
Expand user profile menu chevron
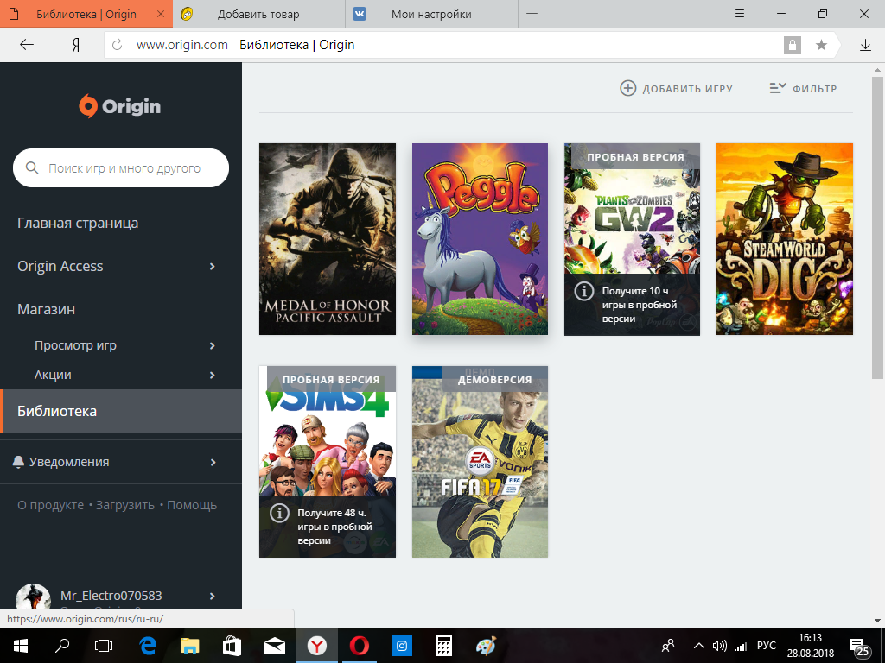tap(213, 596)
